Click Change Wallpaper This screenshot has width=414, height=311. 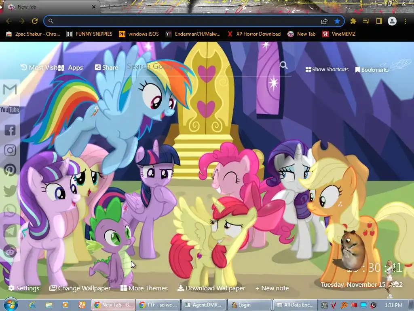click(x=80, y=288)
